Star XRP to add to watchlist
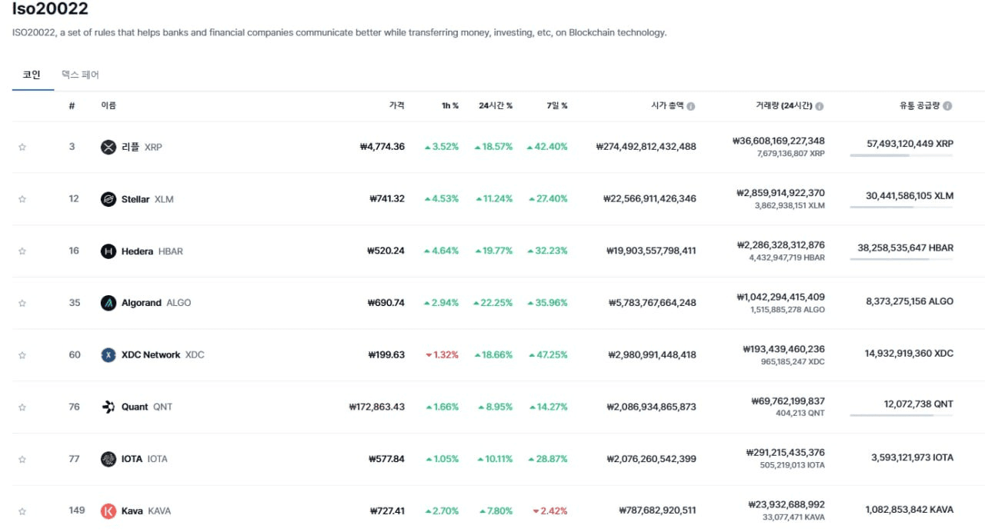Screen dimensions: 985x532 coord(22,147)
